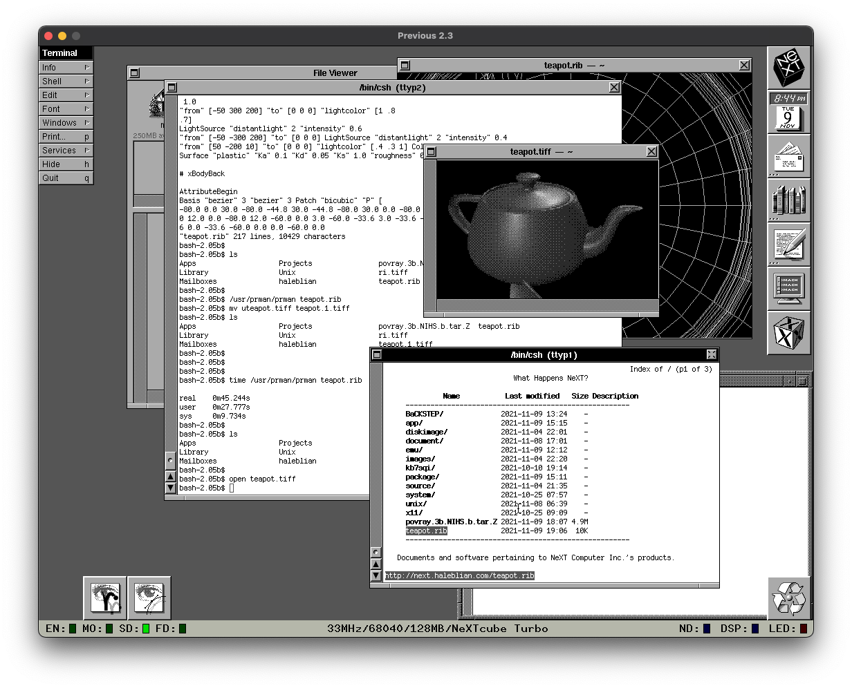Click the calendar icon showing Tue Nov 9
Screen dimensions: 852x688
point(788,118)
